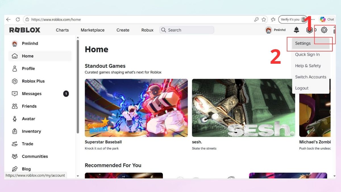Click the search magnifier icon
341x192 pixels.
coord(163,30)
